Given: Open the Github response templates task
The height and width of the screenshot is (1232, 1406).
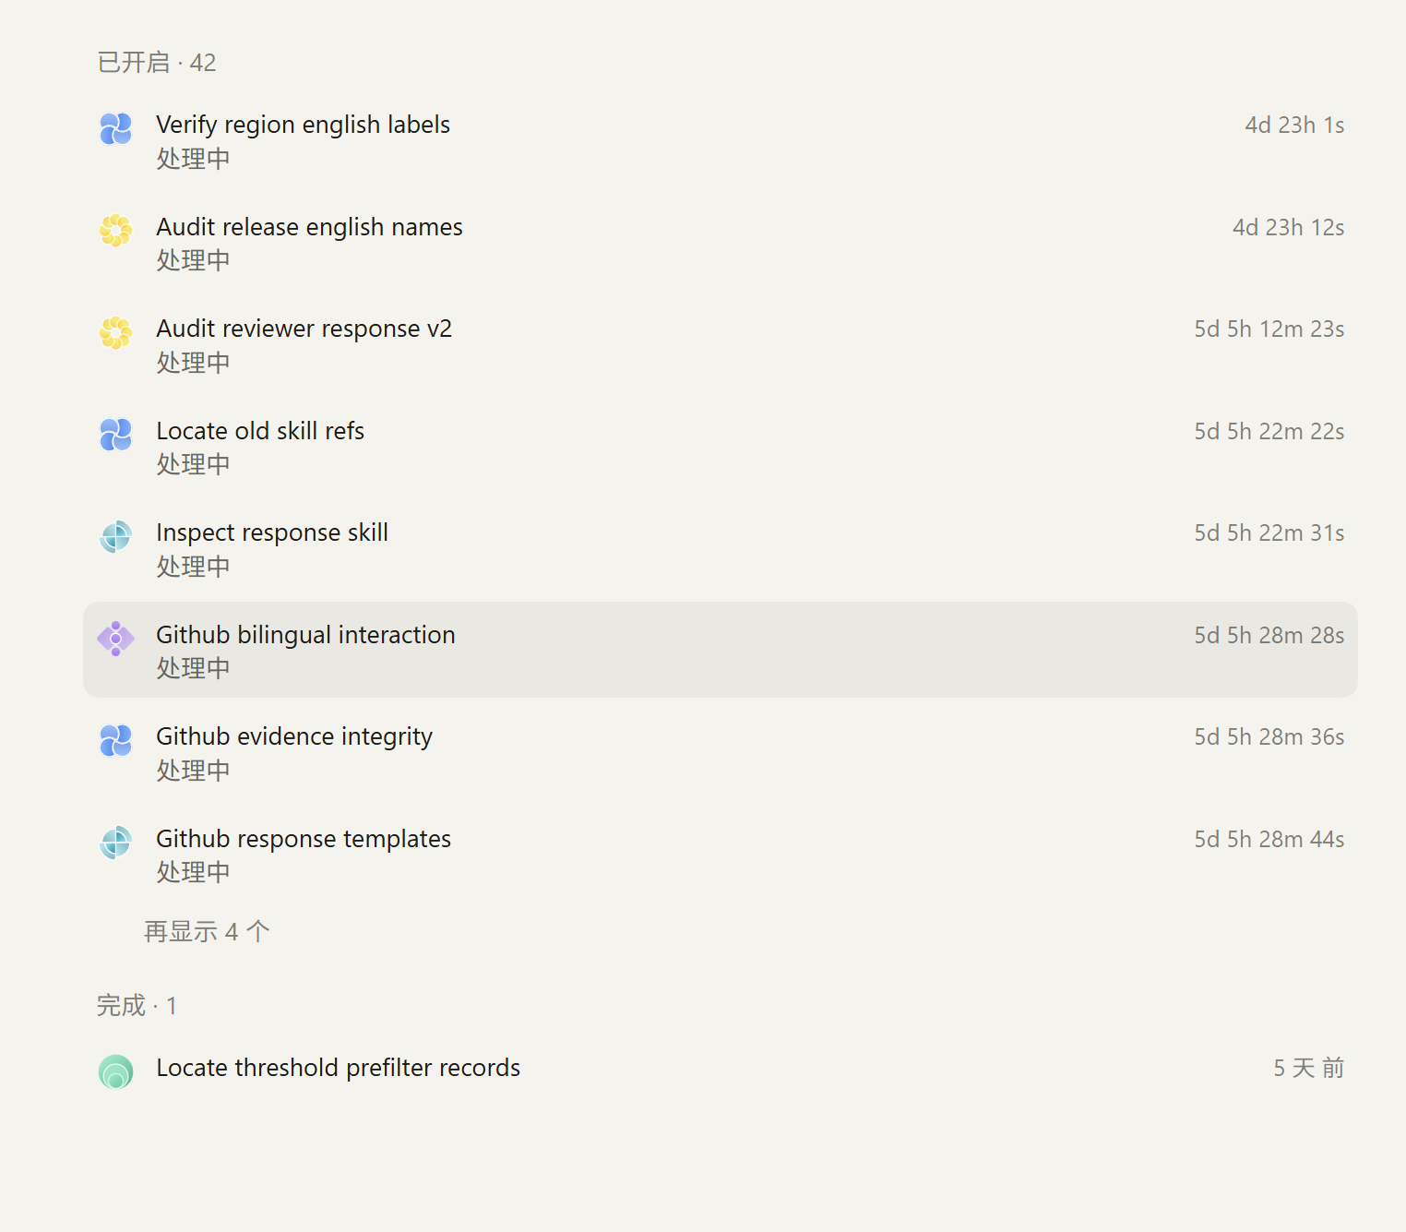Looking at the screenshot, I should click(x=721, y=854).
